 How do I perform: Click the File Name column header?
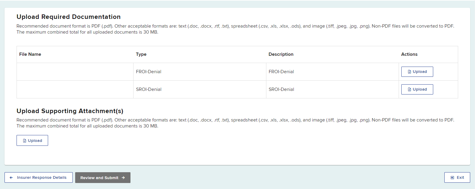click(x=30, y=54)
